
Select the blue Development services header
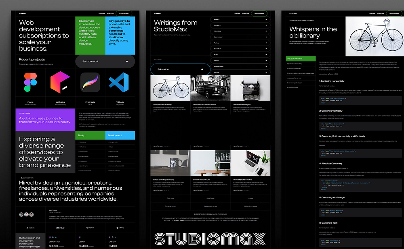pyautogui.click(x=120, y=135)
